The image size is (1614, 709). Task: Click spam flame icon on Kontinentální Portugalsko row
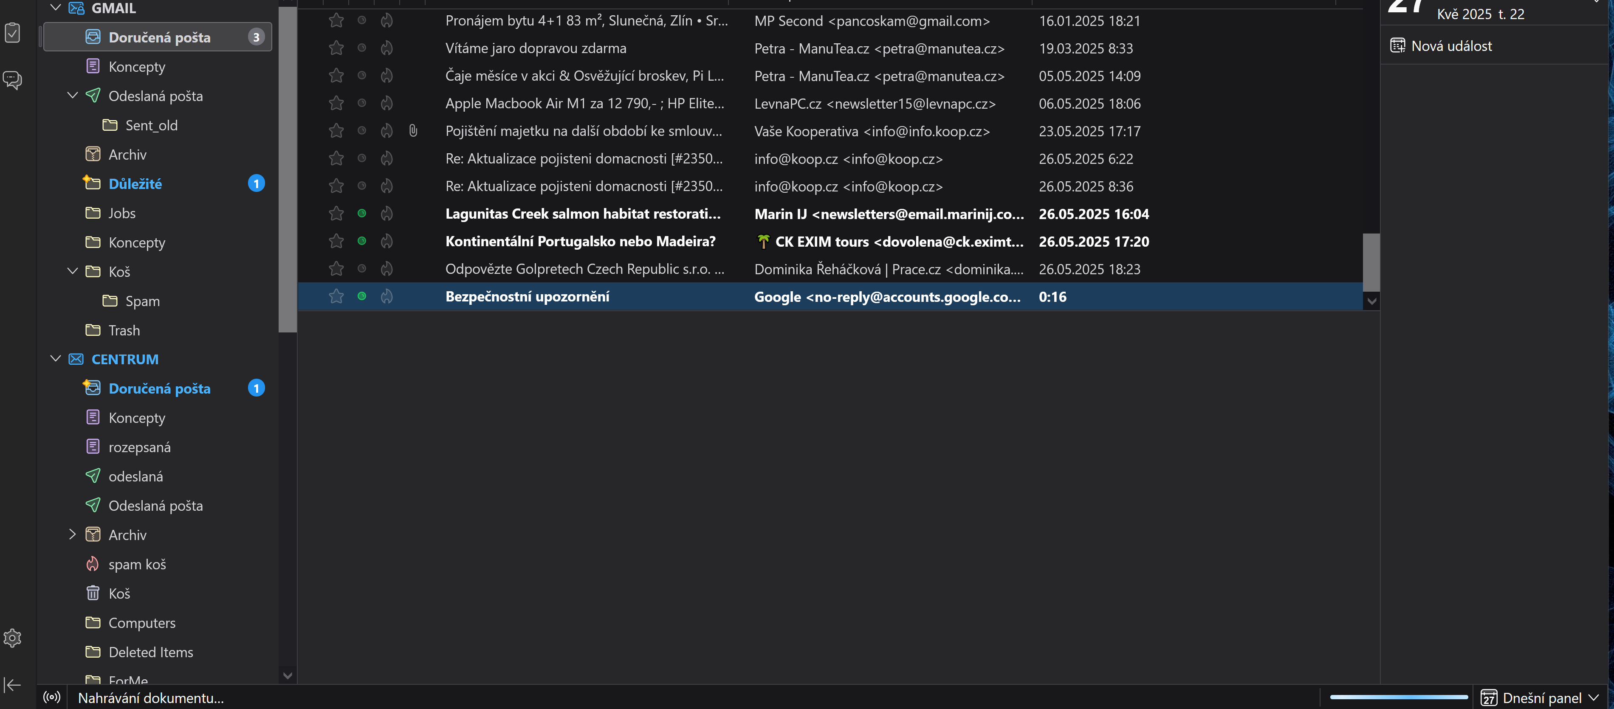pyautogui.click(x=387, y=241)
